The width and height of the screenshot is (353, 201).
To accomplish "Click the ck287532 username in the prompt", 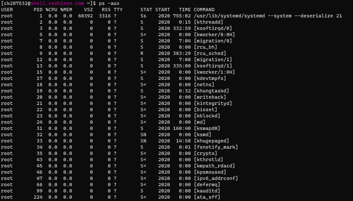I will (x=15, y=3).
